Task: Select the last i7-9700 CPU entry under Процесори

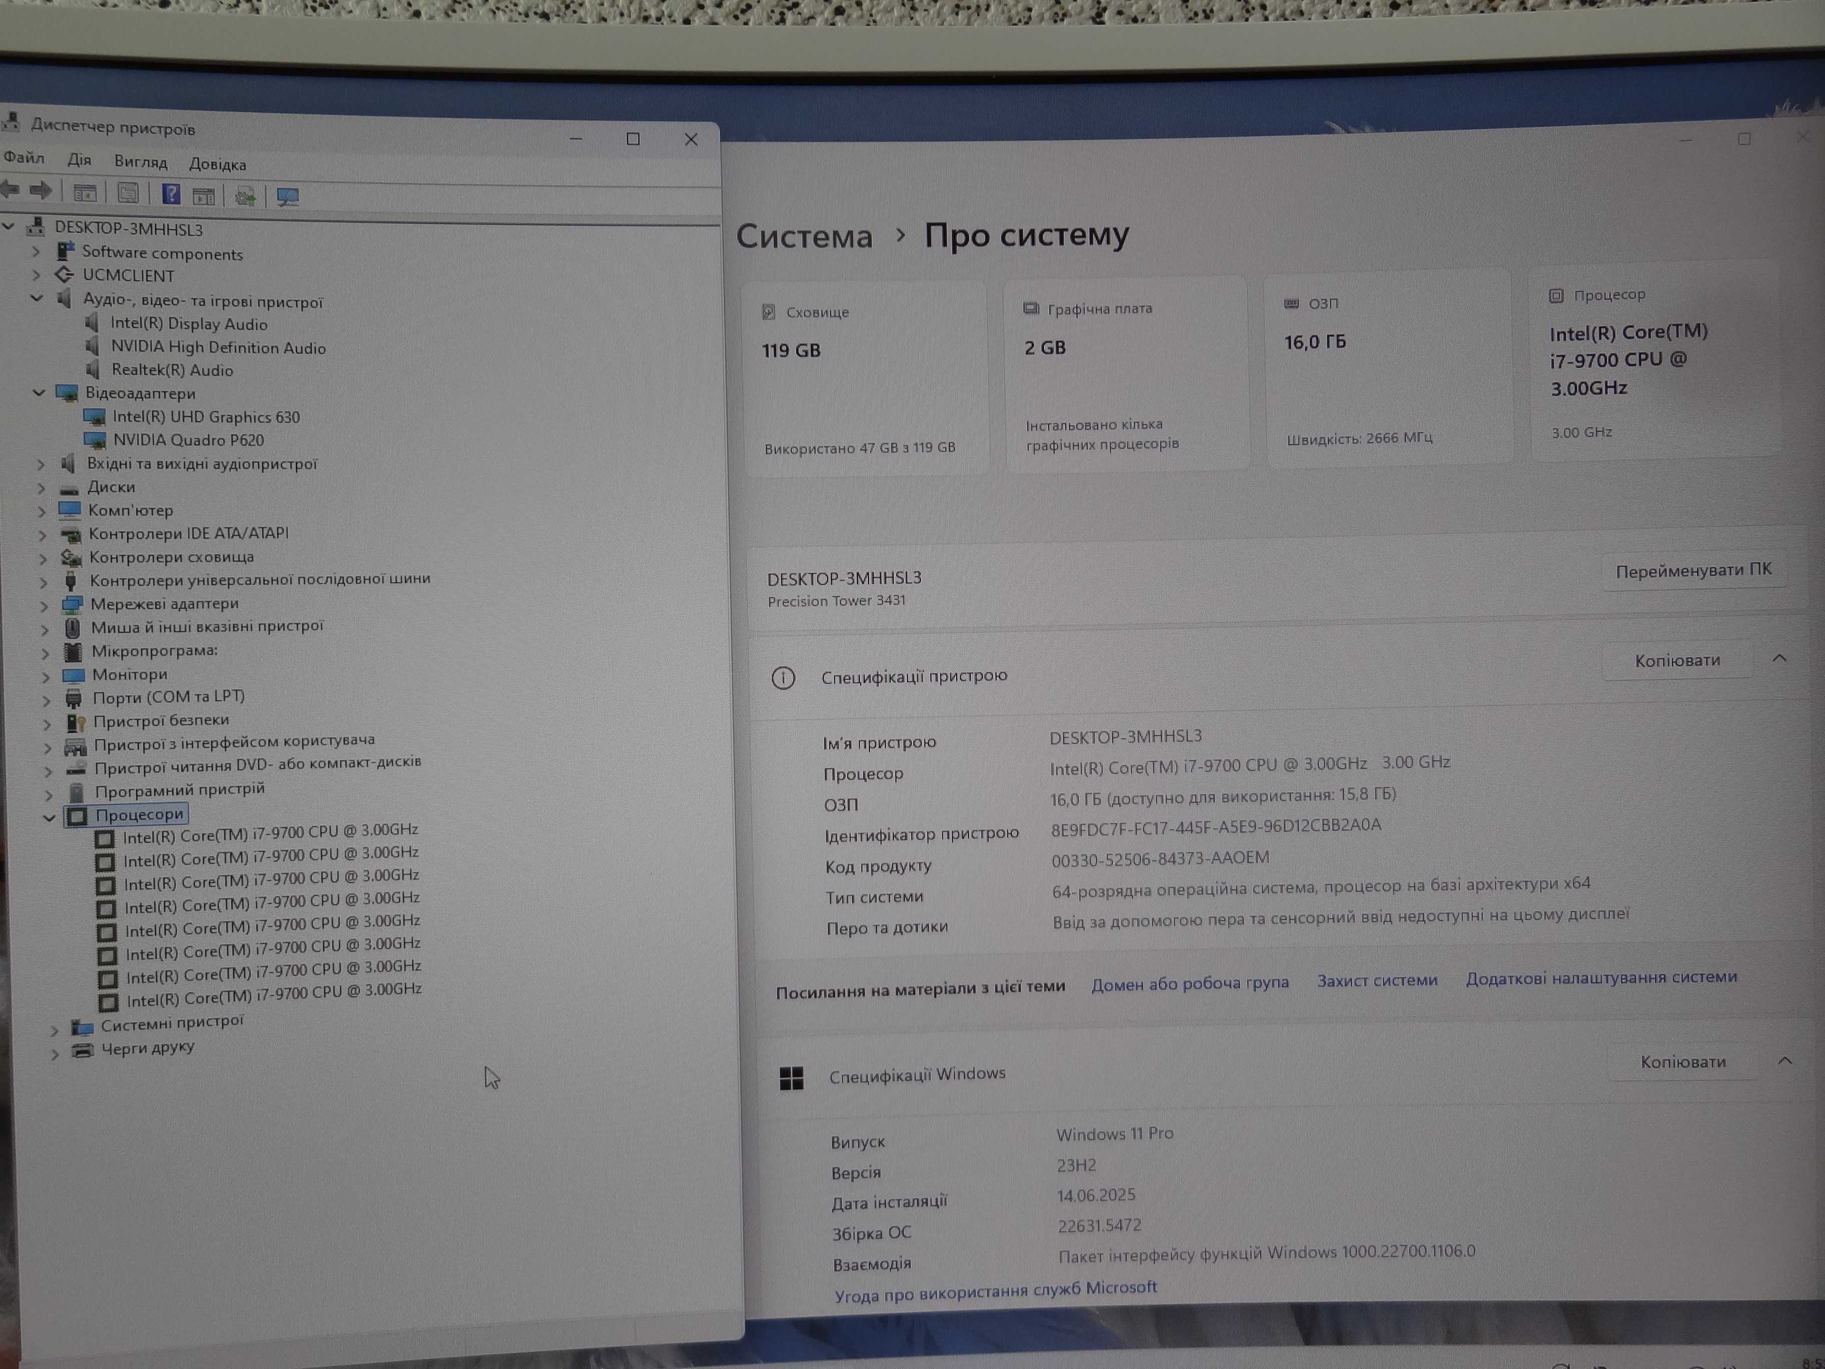Action: tap(274, 994)
